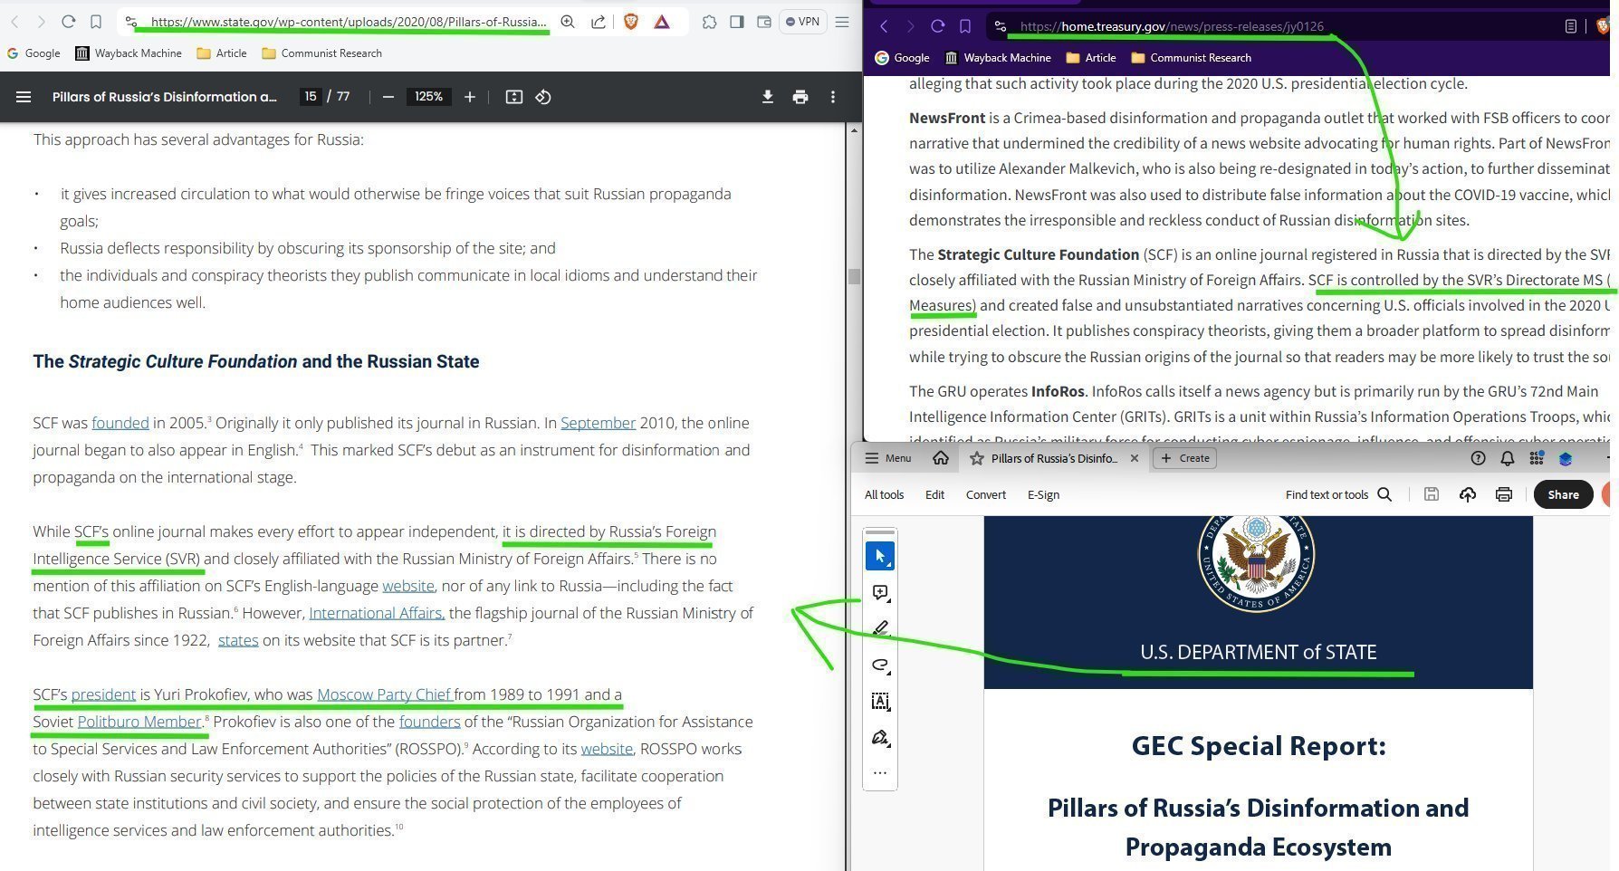Click the Share button in Acrobat
1619x871 pixels.
coord(1563,494)
